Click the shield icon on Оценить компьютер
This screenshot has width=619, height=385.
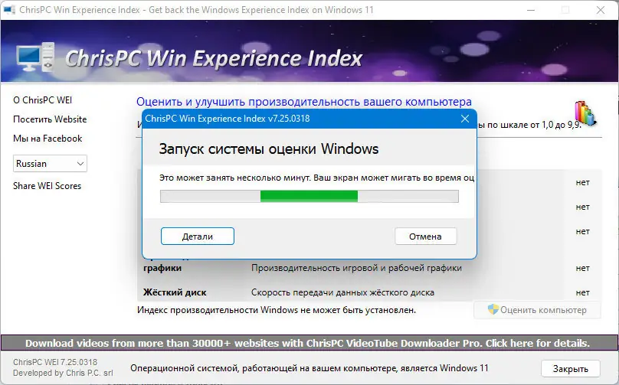(493, 309)
